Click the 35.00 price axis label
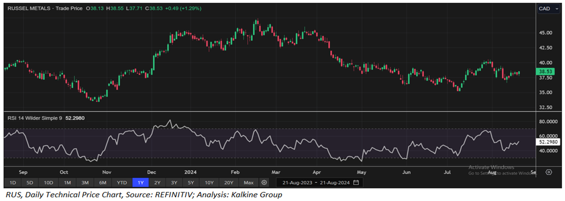This screenshot has width=565, height=201. click(546, 92)
